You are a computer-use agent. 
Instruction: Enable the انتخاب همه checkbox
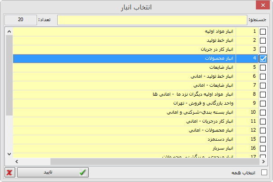tap(264, 173)
